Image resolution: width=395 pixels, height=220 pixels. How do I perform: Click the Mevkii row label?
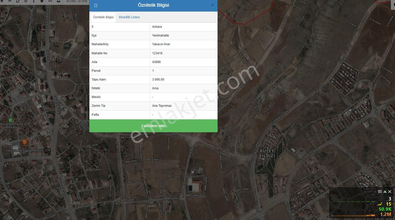[x=96, y=97]
